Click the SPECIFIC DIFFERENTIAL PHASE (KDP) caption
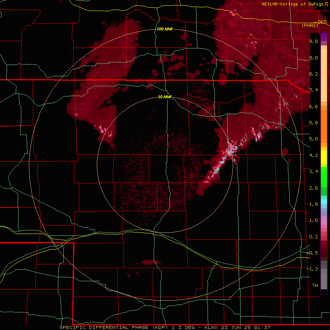The width and height of the screenshot is (330, 330). pos(114,327)
